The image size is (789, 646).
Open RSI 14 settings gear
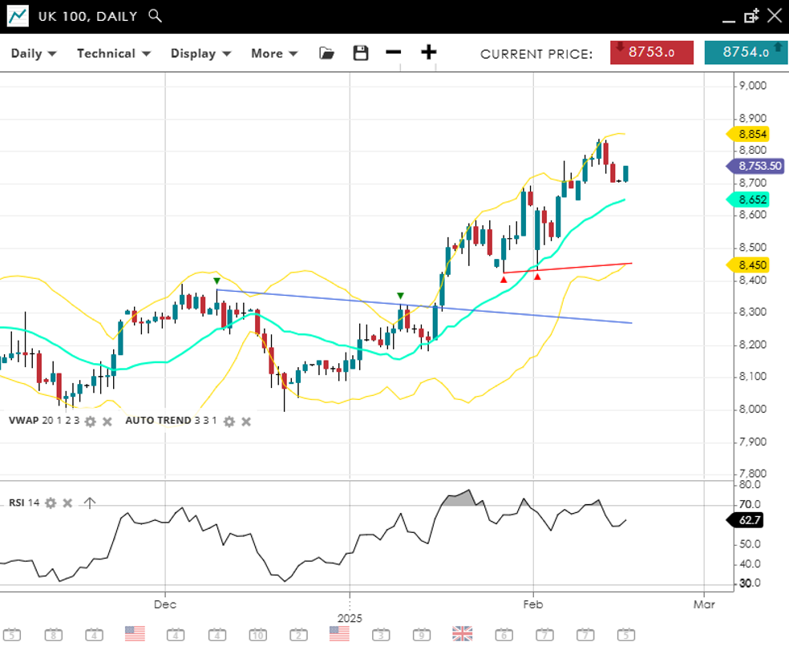(x=51, y=503)
